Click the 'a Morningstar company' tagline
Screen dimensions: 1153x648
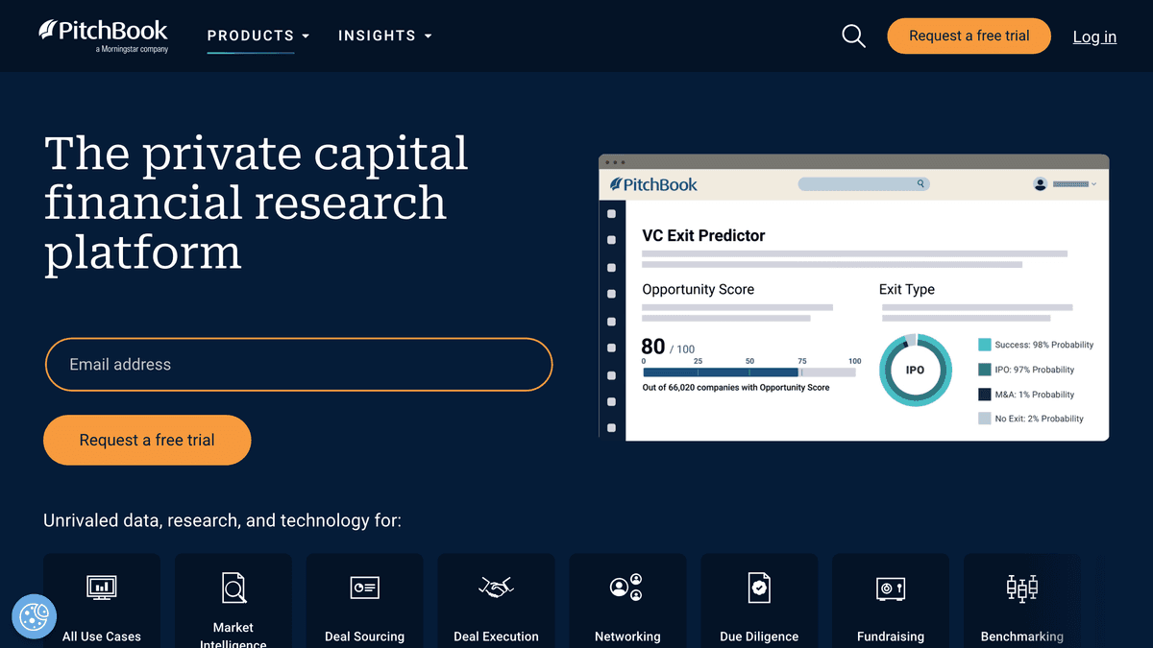pyautogui.click(x=133, y=49)
